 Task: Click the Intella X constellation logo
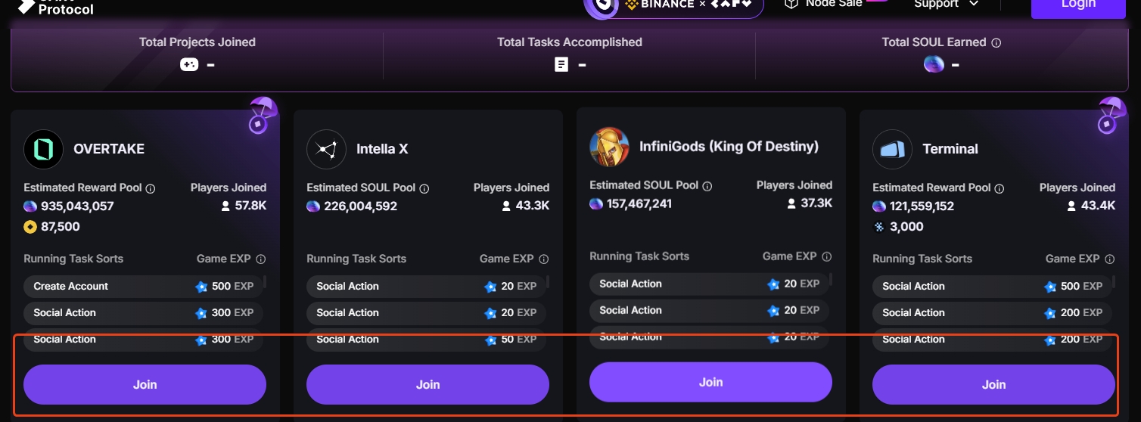[x=326, y=150]
